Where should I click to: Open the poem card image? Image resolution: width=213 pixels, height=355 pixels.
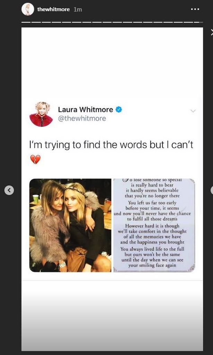pos(154,225)
